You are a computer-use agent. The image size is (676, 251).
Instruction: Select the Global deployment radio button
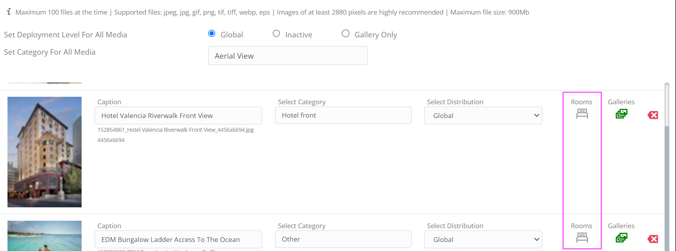(x=212, y=33)
